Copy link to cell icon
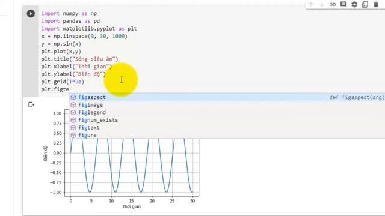385x216 pixels. pyautogui.click(x=333, y=4)
